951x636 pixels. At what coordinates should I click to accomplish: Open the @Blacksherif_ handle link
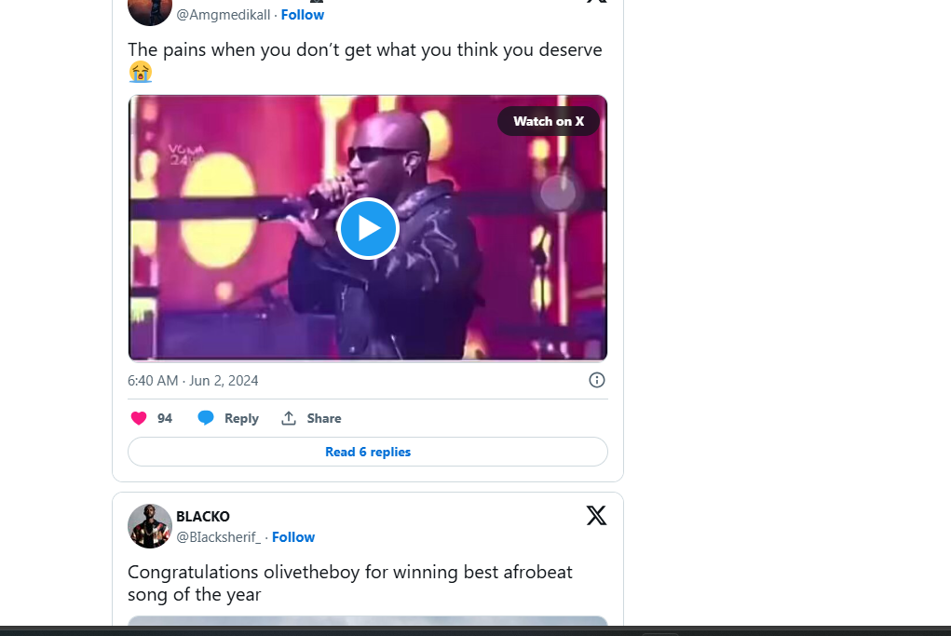(219, 537)
